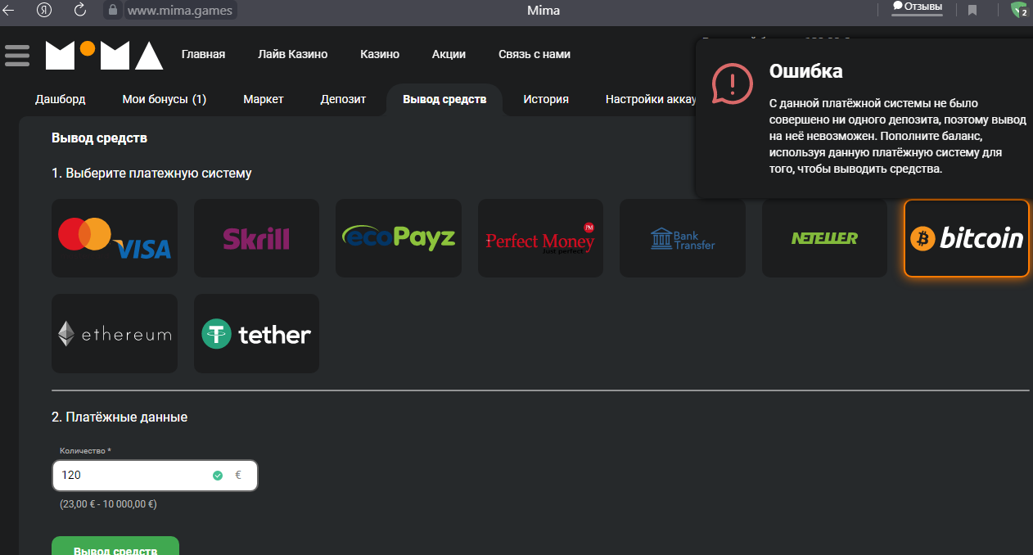This screenshot has height=555, width=1033.
Task: Switch to Мои бонусы (1) tab
Action: (x=164, y=99)
